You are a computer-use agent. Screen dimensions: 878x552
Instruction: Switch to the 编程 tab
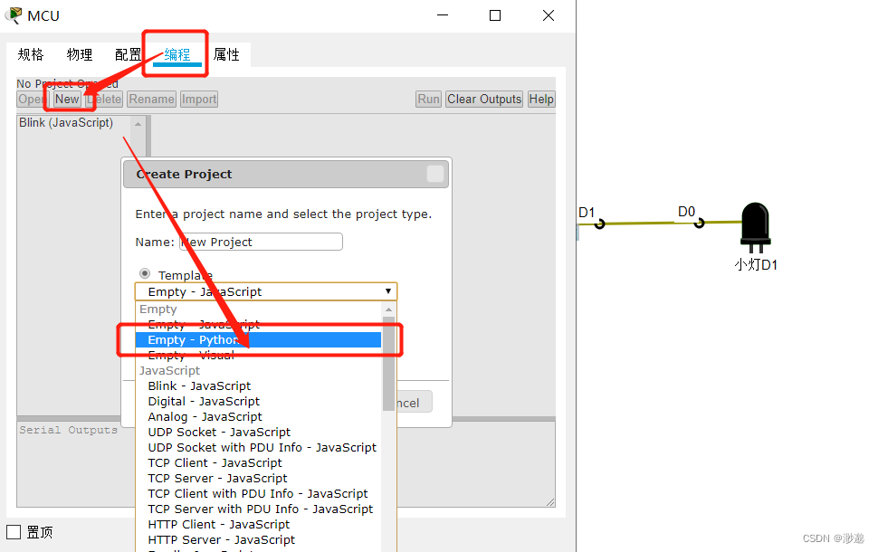pos(177,54)
